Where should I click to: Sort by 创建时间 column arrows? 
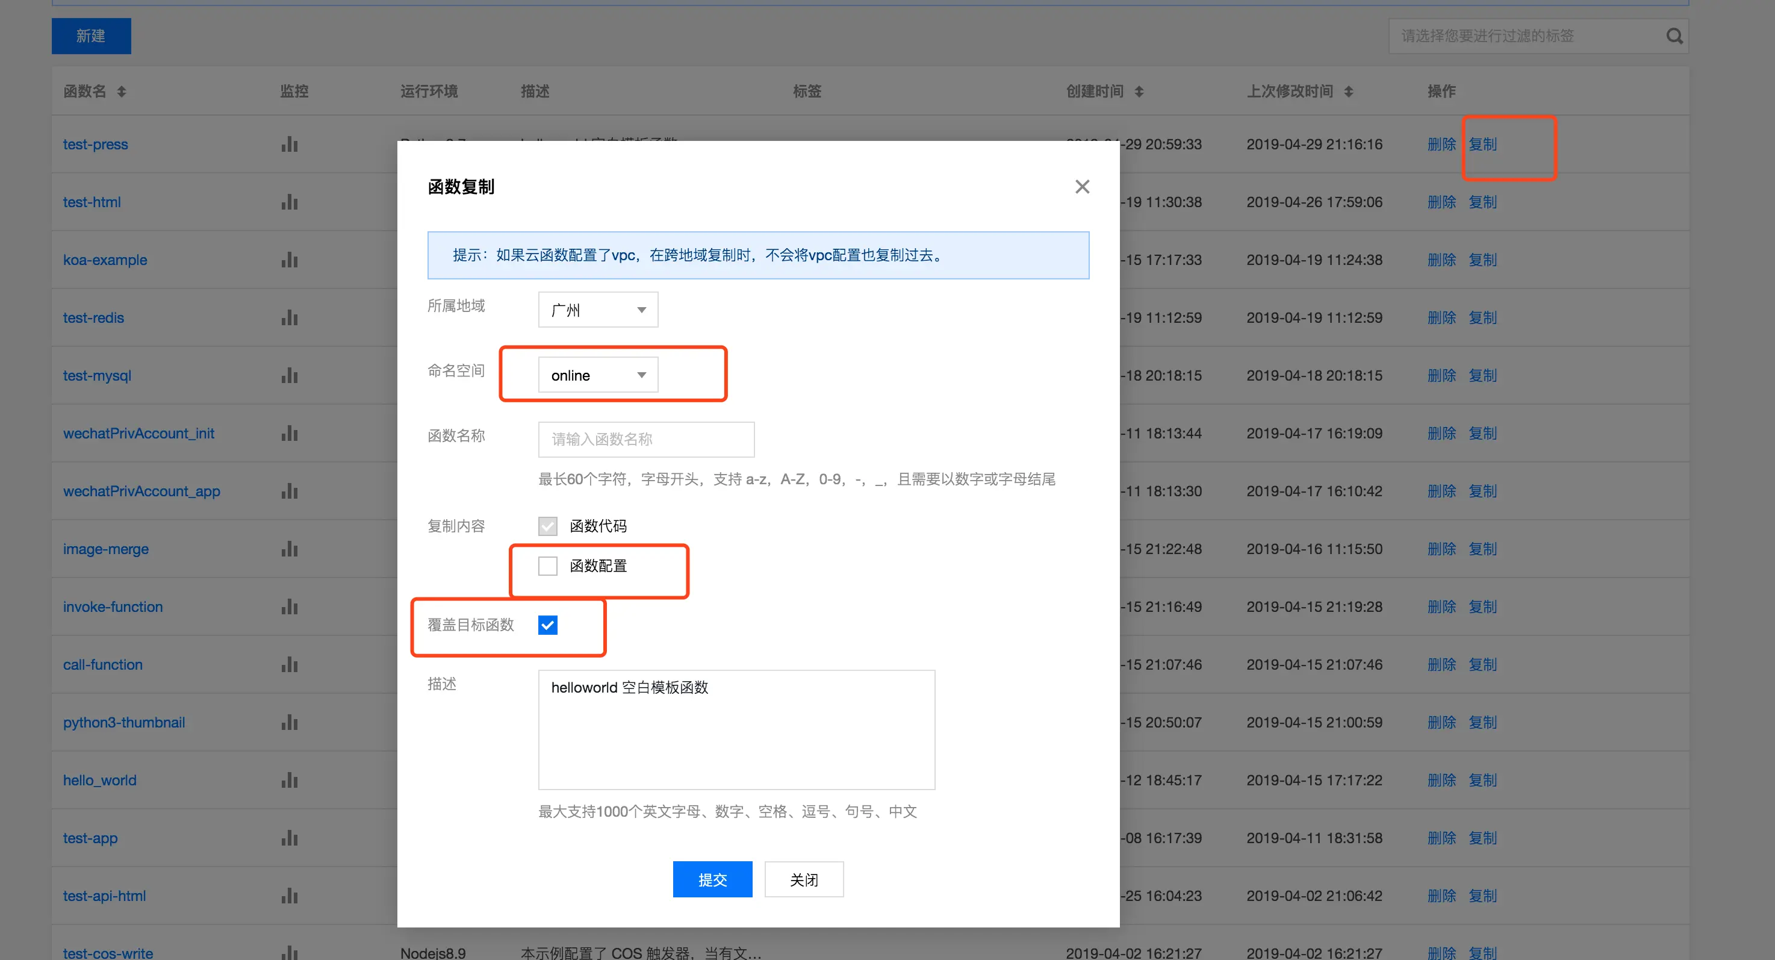pyautogui.click(x=1139, y=91)
